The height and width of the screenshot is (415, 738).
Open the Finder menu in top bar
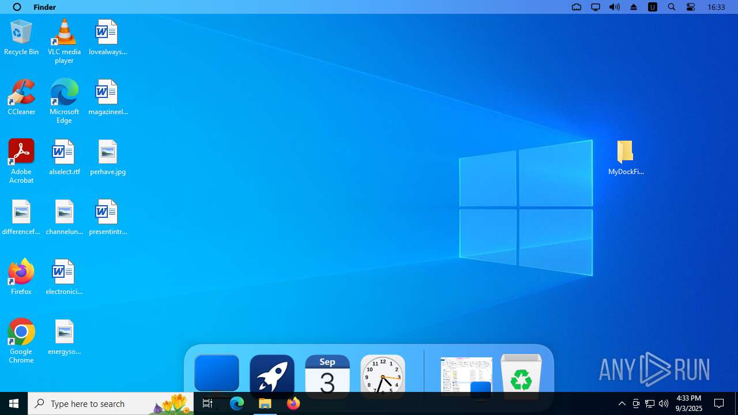(x=44, y=7)
